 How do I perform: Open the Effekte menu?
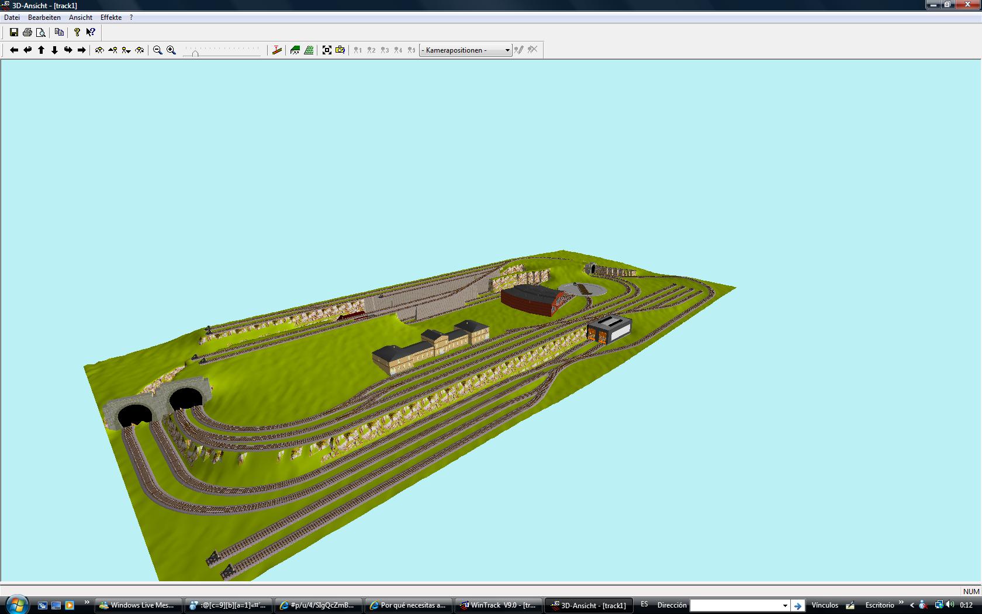pos(111,18)
